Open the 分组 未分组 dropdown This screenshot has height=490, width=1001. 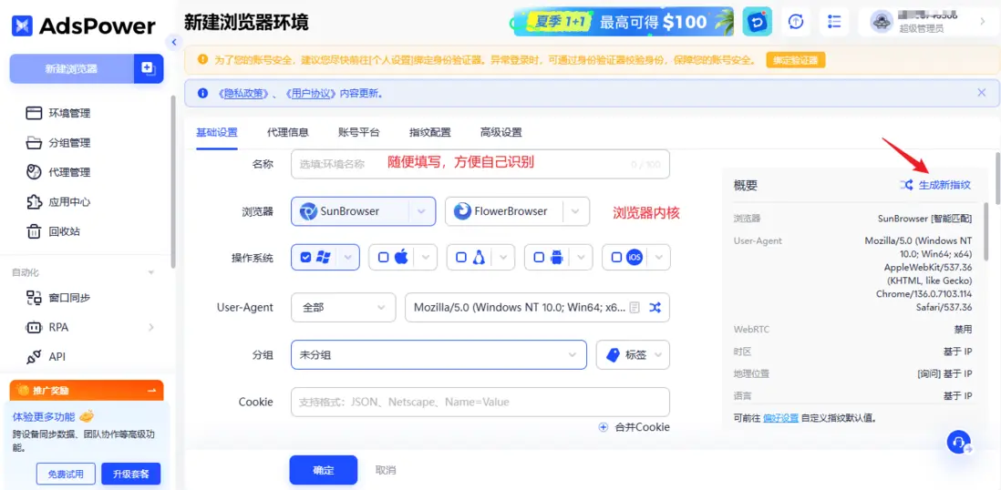click(439, 354)
